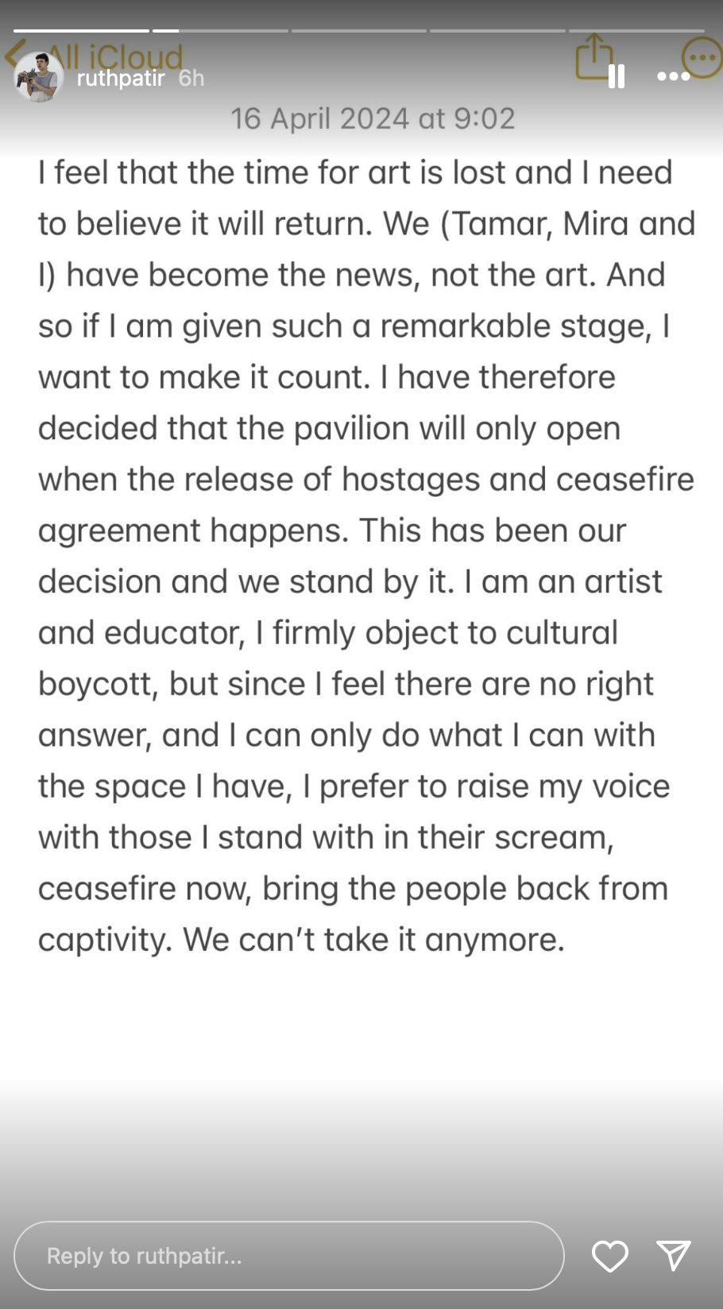
Task: Open ruthpatir's profile picture
Action: click(38, 77)
